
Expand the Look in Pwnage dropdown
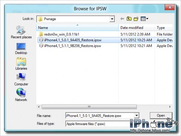(x=112, y=19)
